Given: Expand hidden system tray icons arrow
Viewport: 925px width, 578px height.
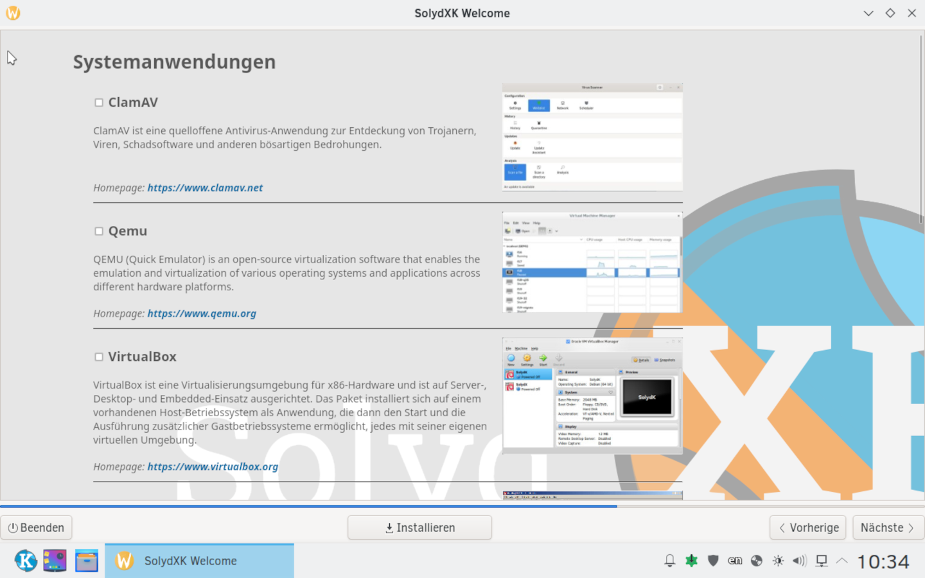Looking at the screenshot, I should coord(841,561).
